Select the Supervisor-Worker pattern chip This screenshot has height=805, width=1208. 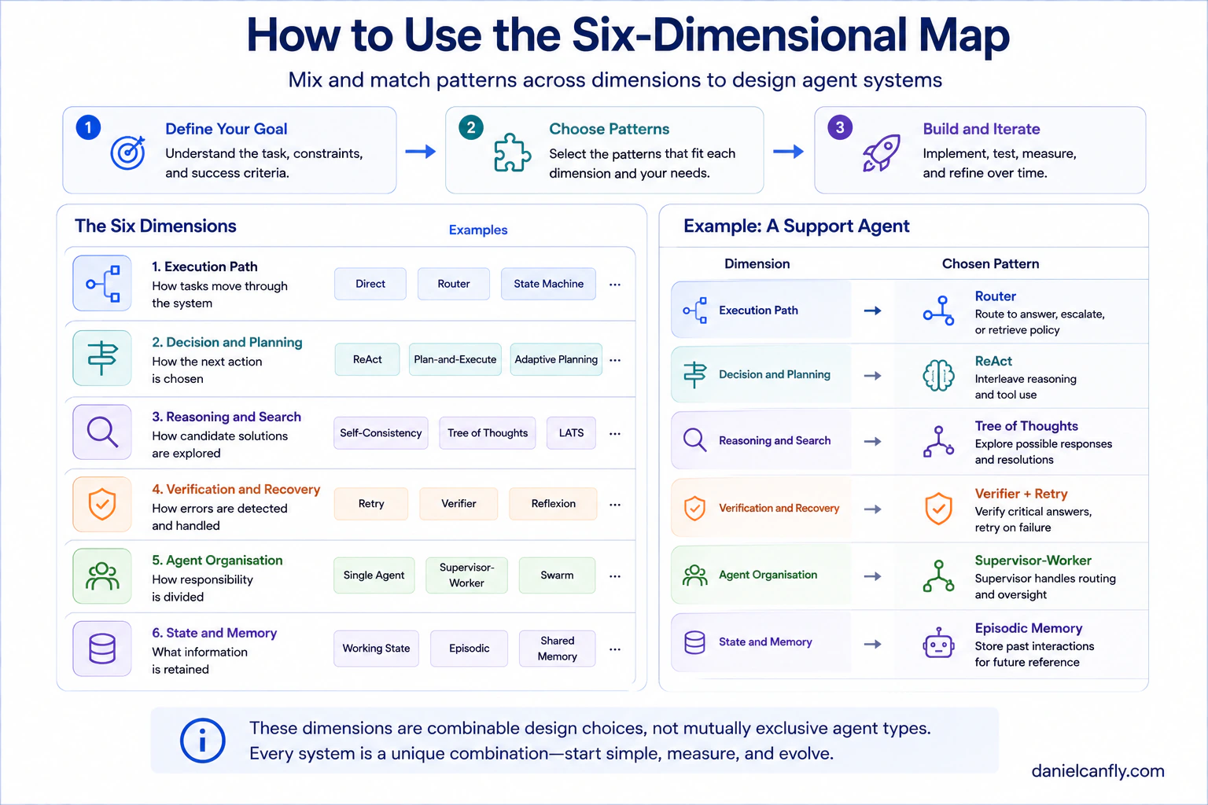click(466, 575)
